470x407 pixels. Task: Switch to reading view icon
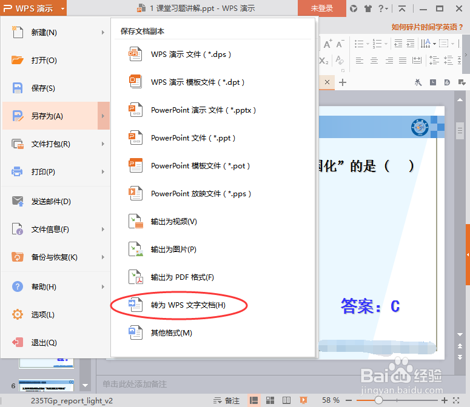pos(287,400)
